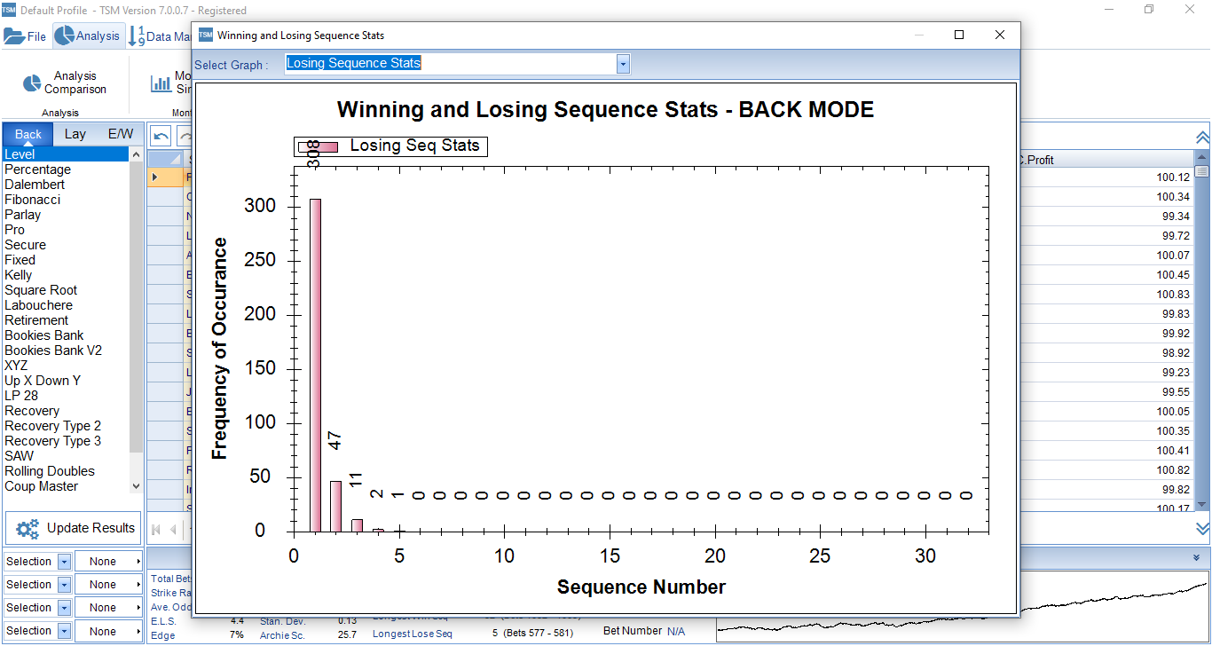The image size is (1212, 646).
Task: Click the Update Results button
Action: click(x=73, y=528)
